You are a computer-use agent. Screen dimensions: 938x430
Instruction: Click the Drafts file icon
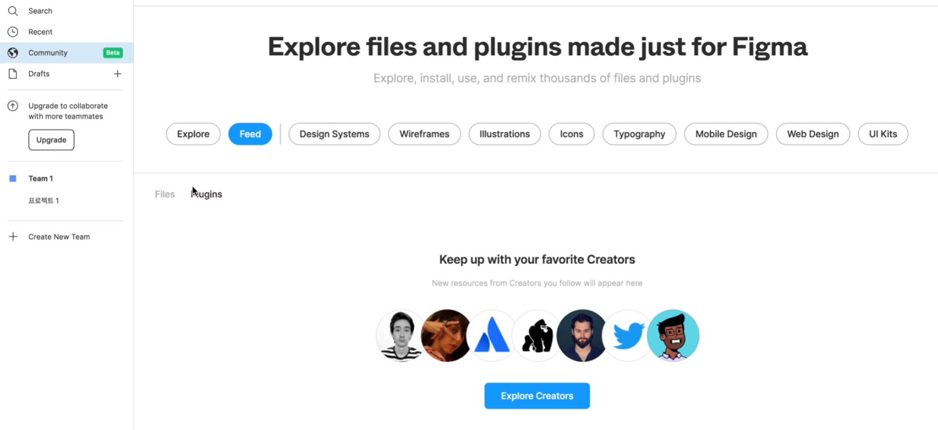click(x=13, y=73)
